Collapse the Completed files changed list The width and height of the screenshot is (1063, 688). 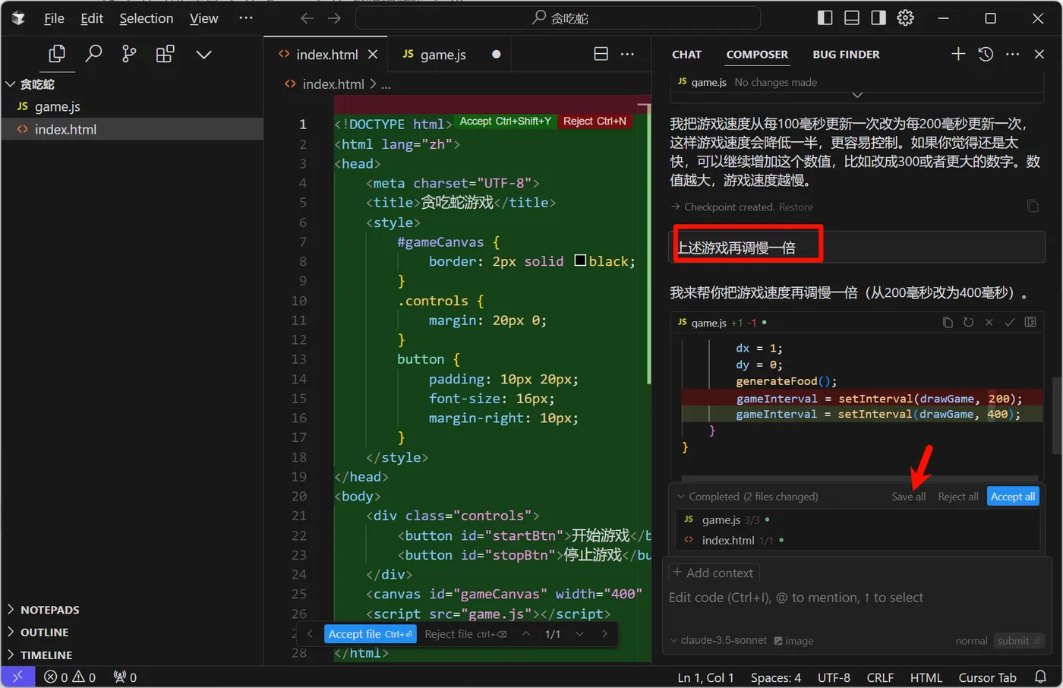tap(680, 496)
